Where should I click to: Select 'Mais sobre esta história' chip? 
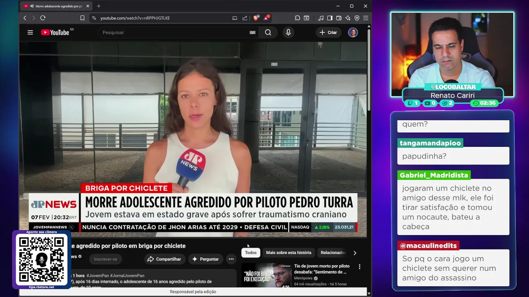pos(288,252)
